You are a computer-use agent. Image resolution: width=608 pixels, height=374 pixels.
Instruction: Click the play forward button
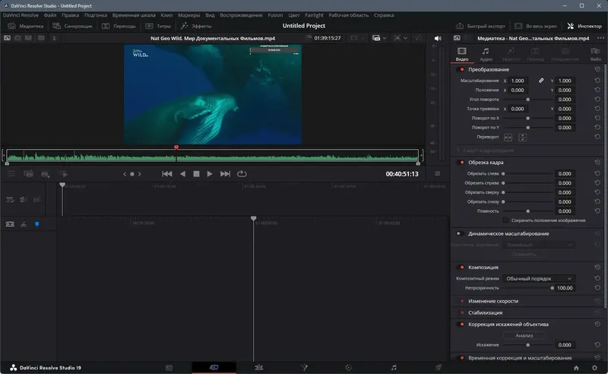(210, 174)
